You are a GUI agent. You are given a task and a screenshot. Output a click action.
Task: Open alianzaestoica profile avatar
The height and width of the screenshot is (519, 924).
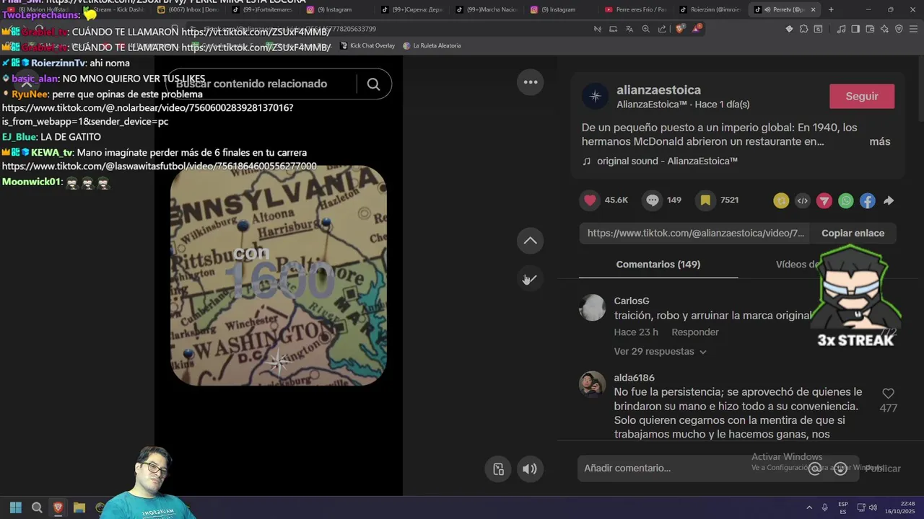point(595,96)
